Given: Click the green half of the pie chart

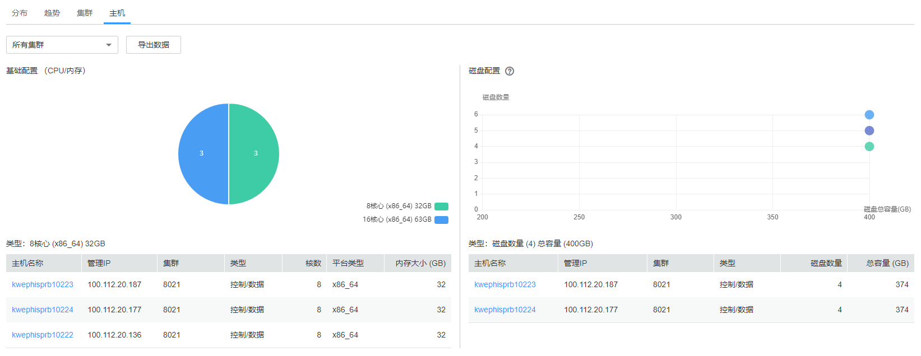Looking at the screenshot, I should tap(255, 153).
